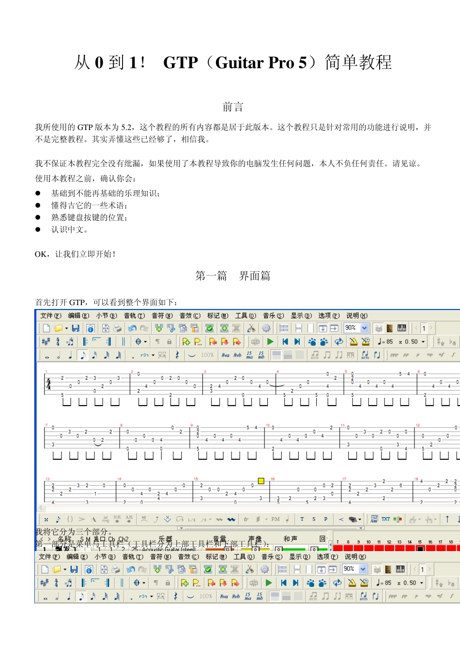460x652 pixels.
Task: Click track number field 1 in upper toolbar
Action: [424, 328]
